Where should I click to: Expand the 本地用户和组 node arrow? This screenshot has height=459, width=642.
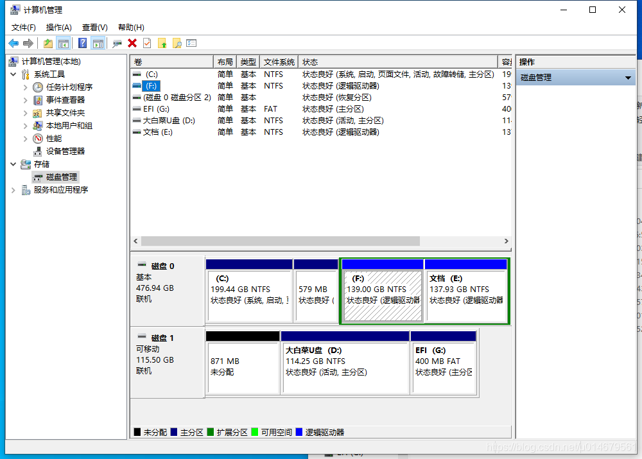26,126
